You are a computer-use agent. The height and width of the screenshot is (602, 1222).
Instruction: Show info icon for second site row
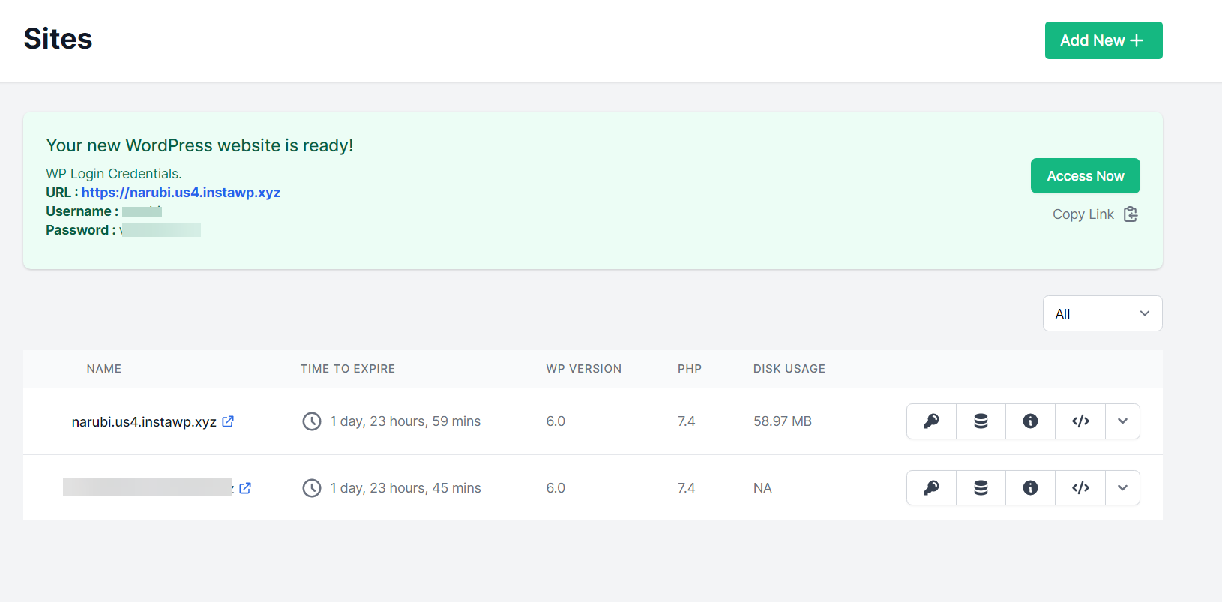click(x=1030, y=488)
